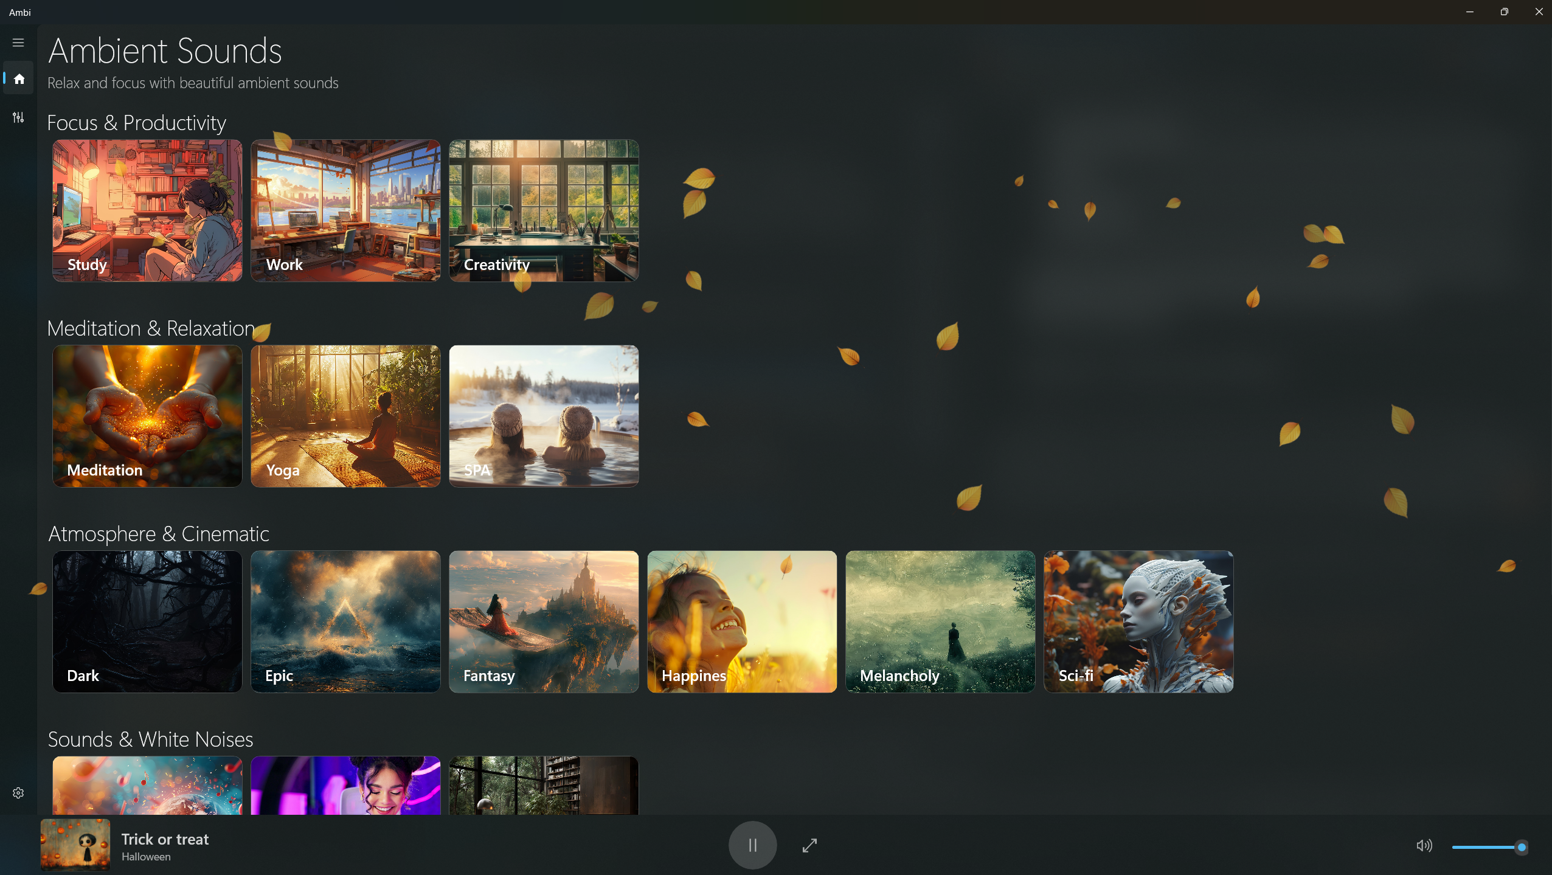Select the SPA sound card
Image resolution: width=1552 pixels, height=875 pixels.
click(544, 416)
